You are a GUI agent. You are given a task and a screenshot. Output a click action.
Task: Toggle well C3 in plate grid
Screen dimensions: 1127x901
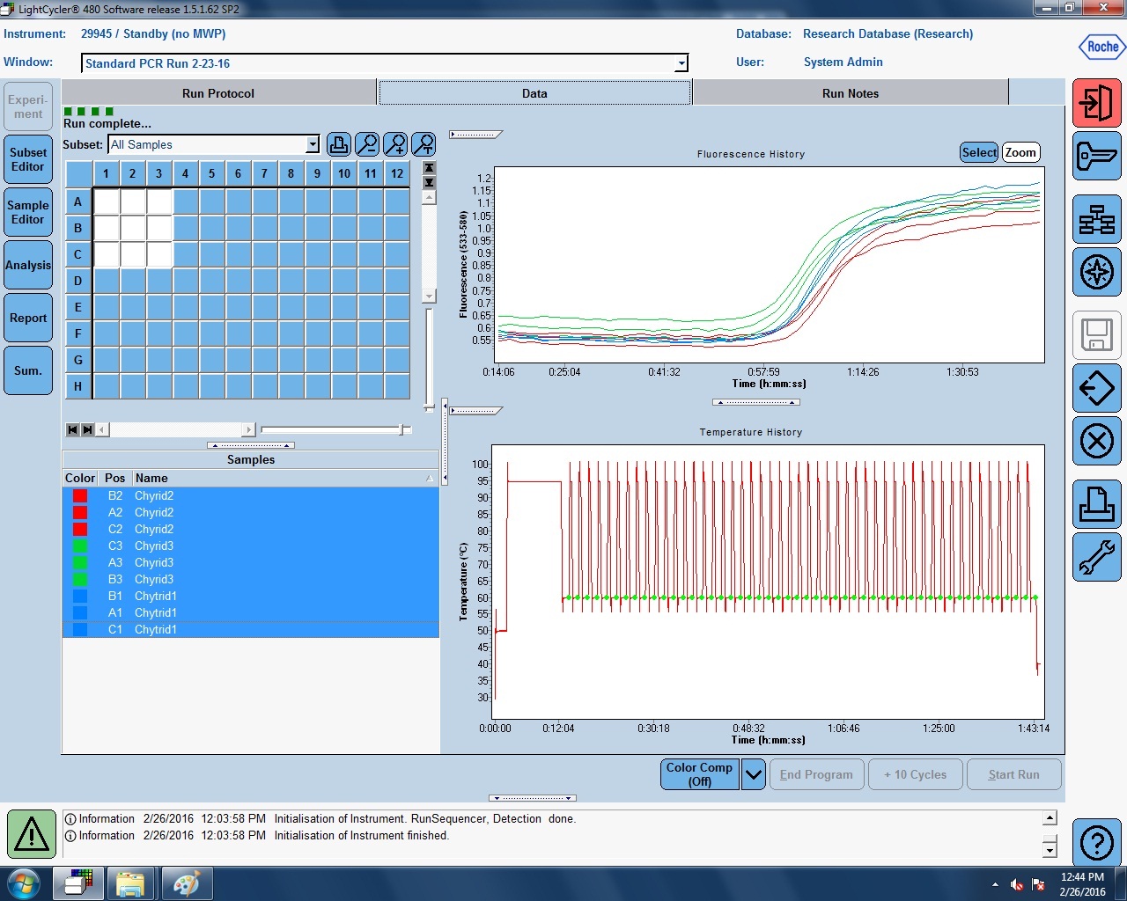[x=159, y=254]
